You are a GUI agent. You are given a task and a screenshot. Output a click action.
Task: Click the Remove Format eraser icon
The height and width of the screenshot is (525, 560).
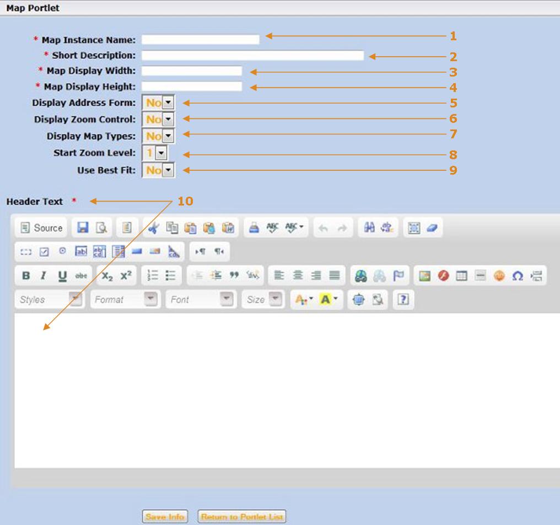coord(432,228)
